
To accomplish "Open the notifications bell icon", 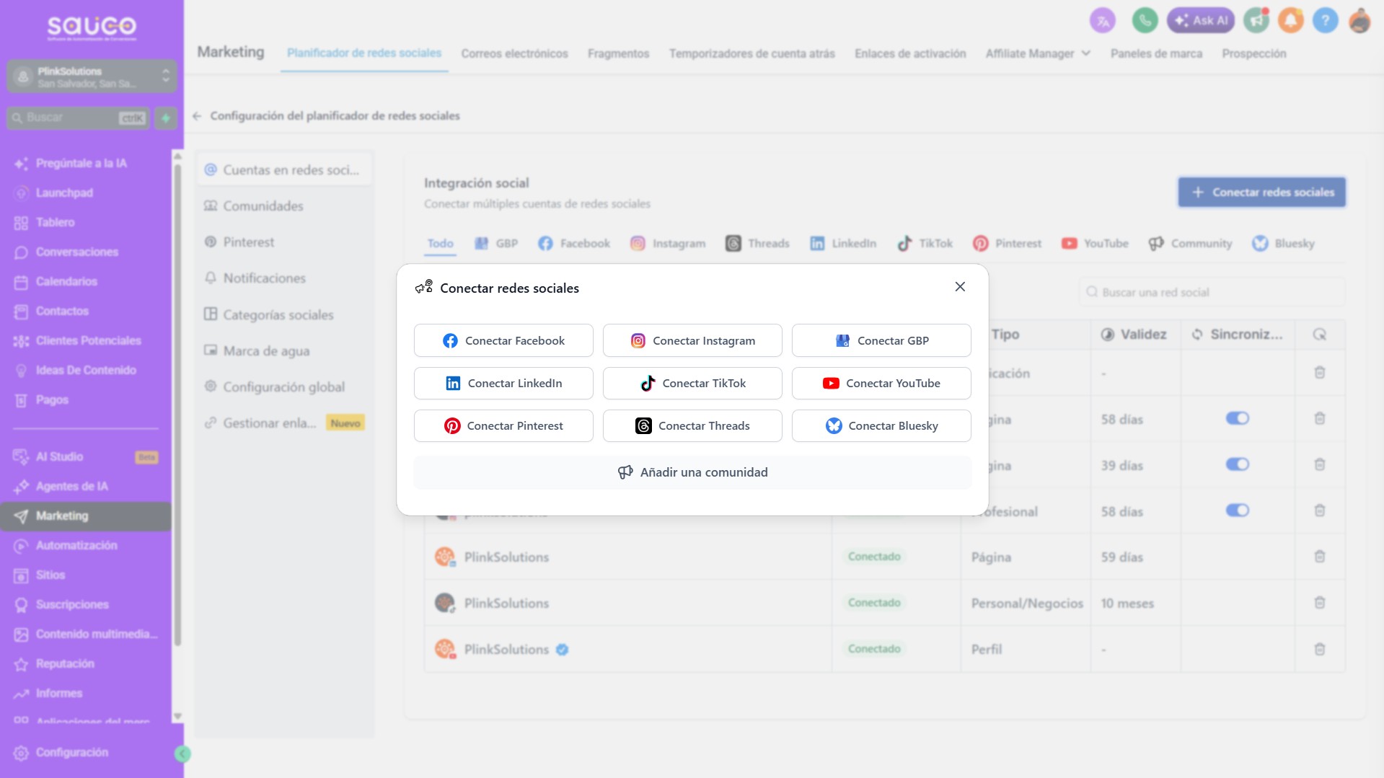I will click(x=1291, y=21).
